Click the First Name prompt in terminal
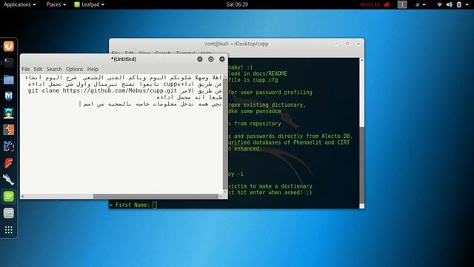Image resolution: width=474 pixels, height=267 pixels. tap(133, 205)
